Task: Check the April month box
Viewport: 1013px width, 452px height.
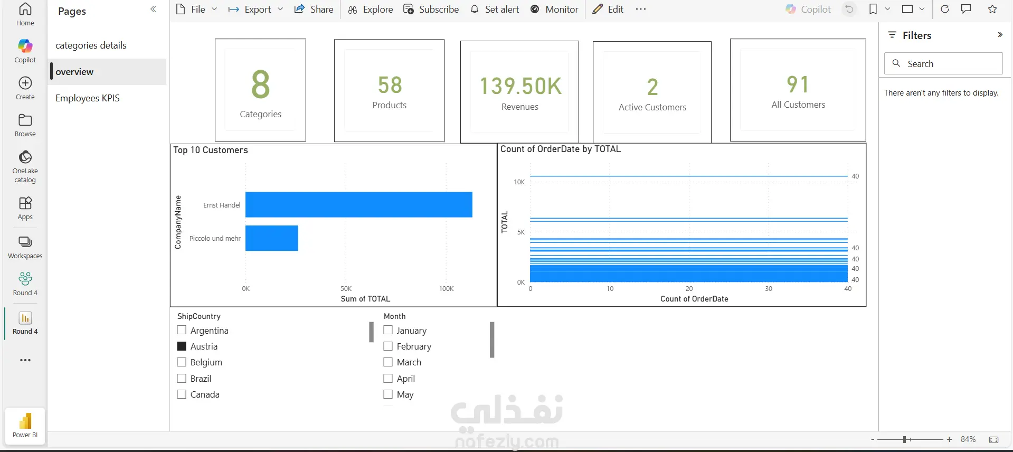Action: click(388, 378)
